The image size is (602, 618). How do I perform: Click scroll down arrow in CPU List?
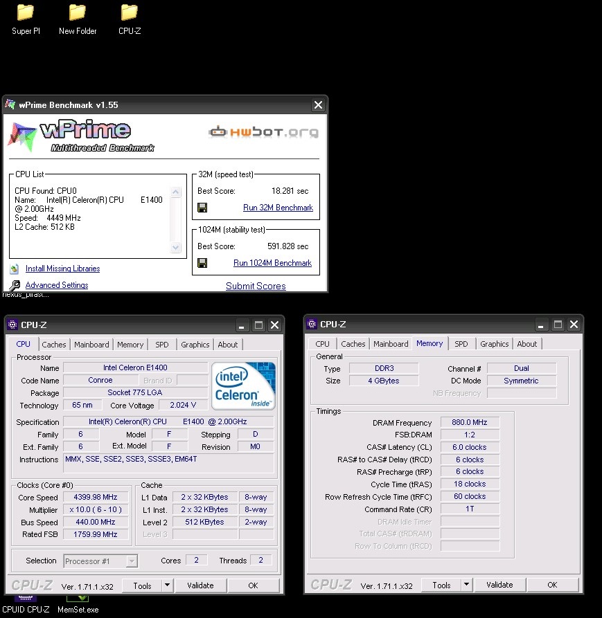pos(176,247)
